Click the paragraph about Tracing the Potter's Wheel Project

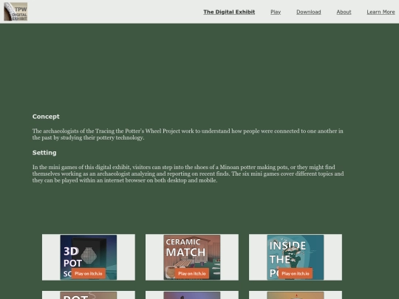point(188,134)
